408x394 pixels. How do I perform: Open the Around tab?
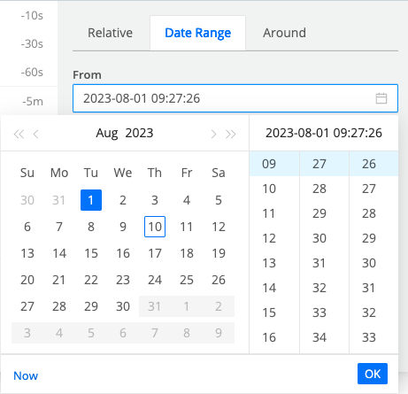284,33
